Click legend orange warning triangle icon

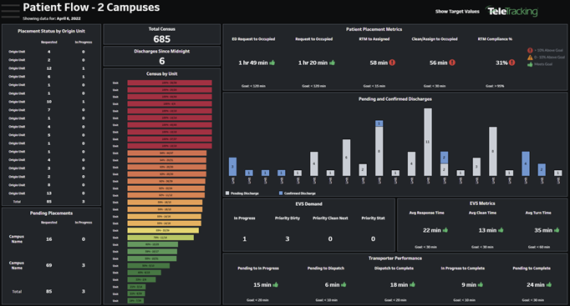(x=530, y=58)
